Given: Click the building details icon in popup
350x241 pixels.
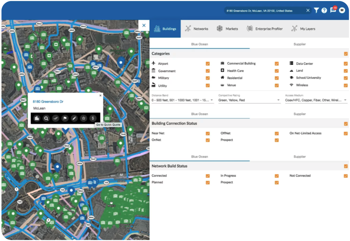Looking at the screenshot, I should coord(37,118).
